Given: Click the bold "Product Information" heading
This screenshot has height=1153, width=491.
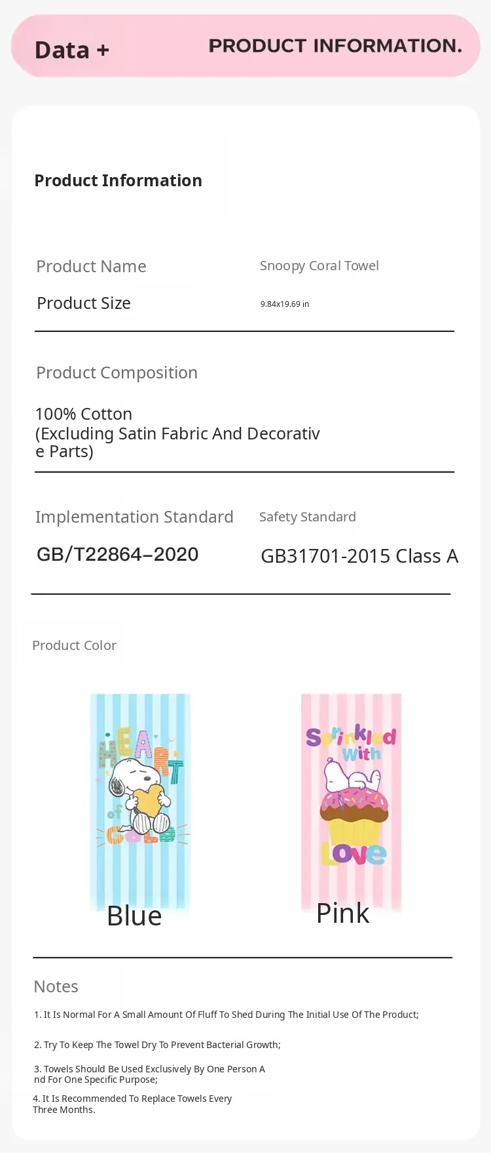Looking at the screenshot, I should coord(118,180).
